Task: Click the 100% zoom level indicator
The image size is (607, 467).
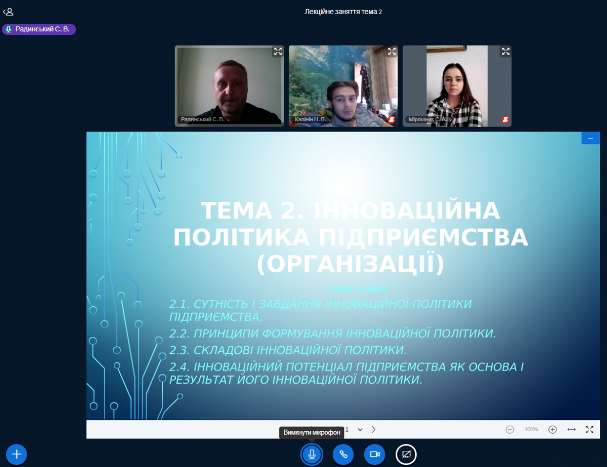Action: point(531,430)
